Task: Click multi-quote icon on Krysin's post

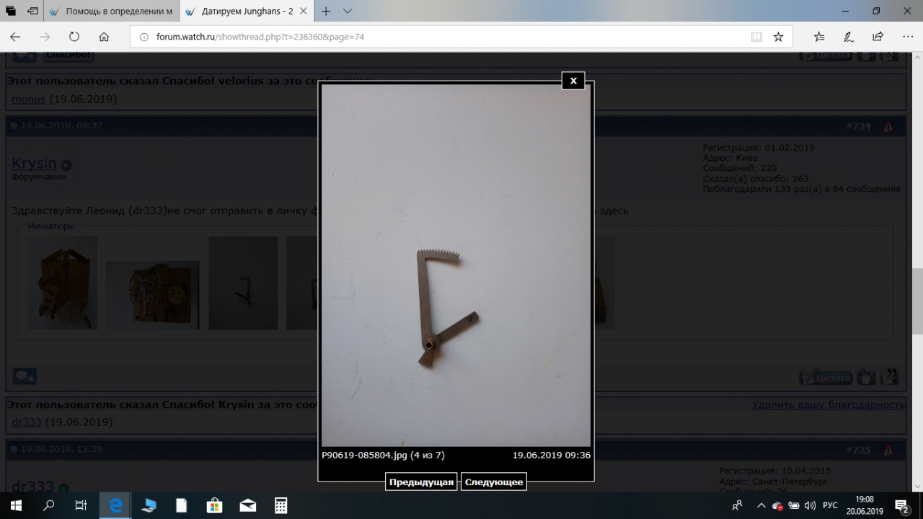Action: [890, 377]
